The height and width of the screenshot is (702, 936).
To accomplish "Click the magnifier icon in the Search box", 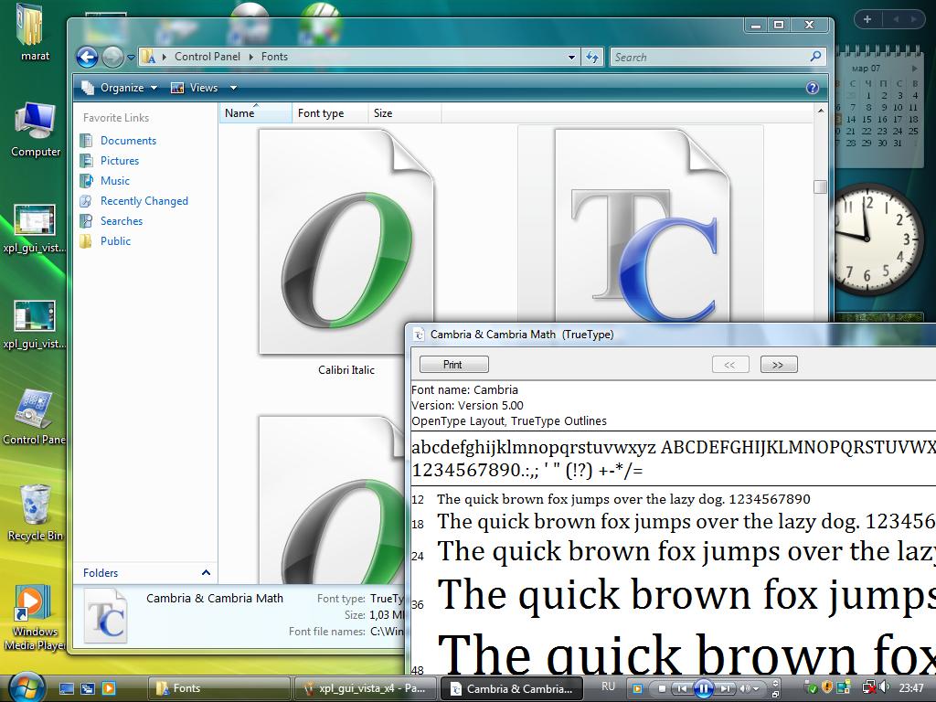I will coord(815,57).
